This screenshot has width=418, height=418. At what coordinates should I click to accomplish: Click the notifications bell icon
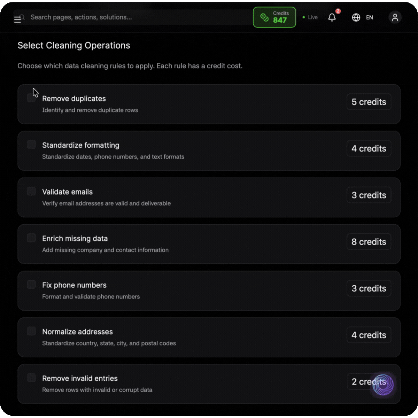[332, 17]
